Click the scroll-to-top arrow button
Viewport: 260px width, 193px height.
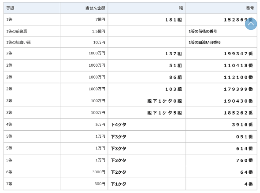pos(251,24)
